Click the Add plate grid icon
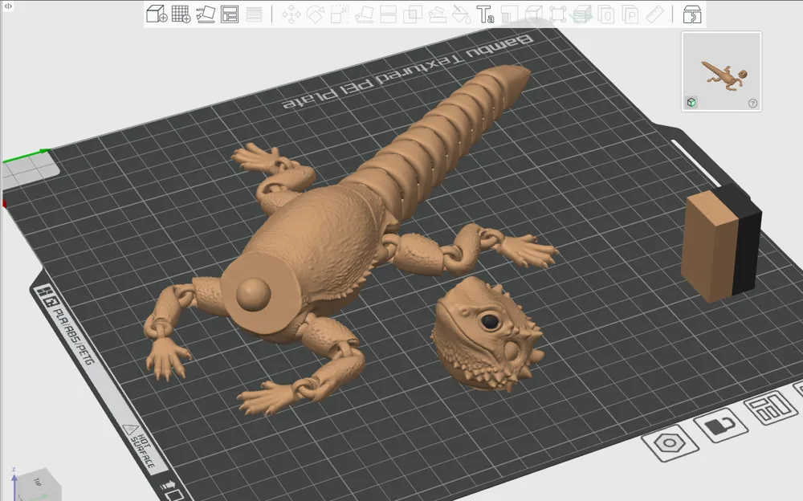Image resolution: width=803 pixels, height=501 pixels. pyautogui.click(x=181, y=14)
